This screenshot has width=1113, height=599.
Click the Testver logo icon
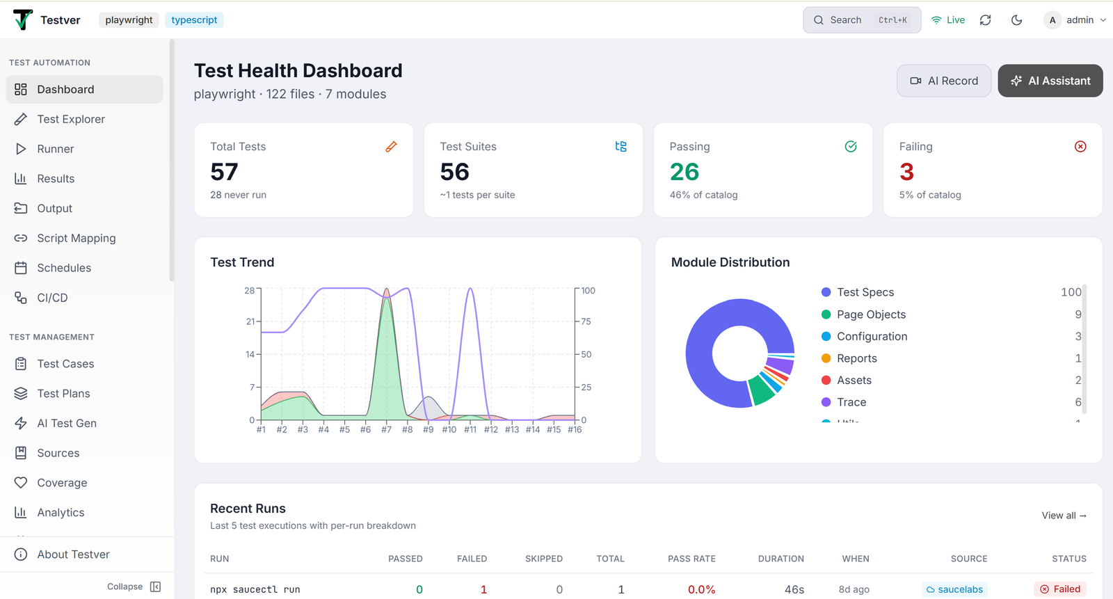pyautogui.click(x=23, y=19)
